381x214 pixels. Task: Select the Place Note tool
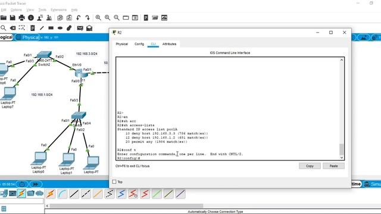click(x=32, y=28)
